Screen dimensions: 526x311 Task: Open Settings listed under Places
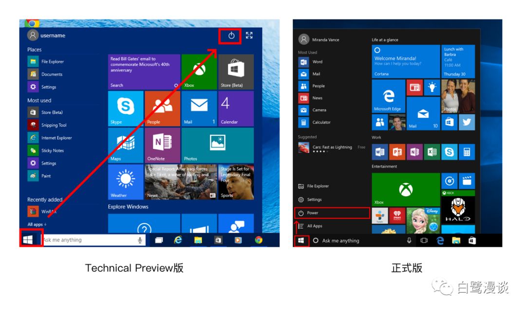[42, 87]
